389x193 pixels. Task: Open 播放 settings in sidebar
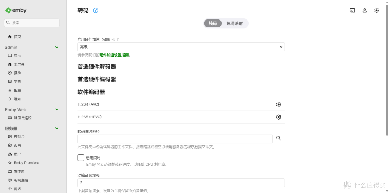point(17,73)
